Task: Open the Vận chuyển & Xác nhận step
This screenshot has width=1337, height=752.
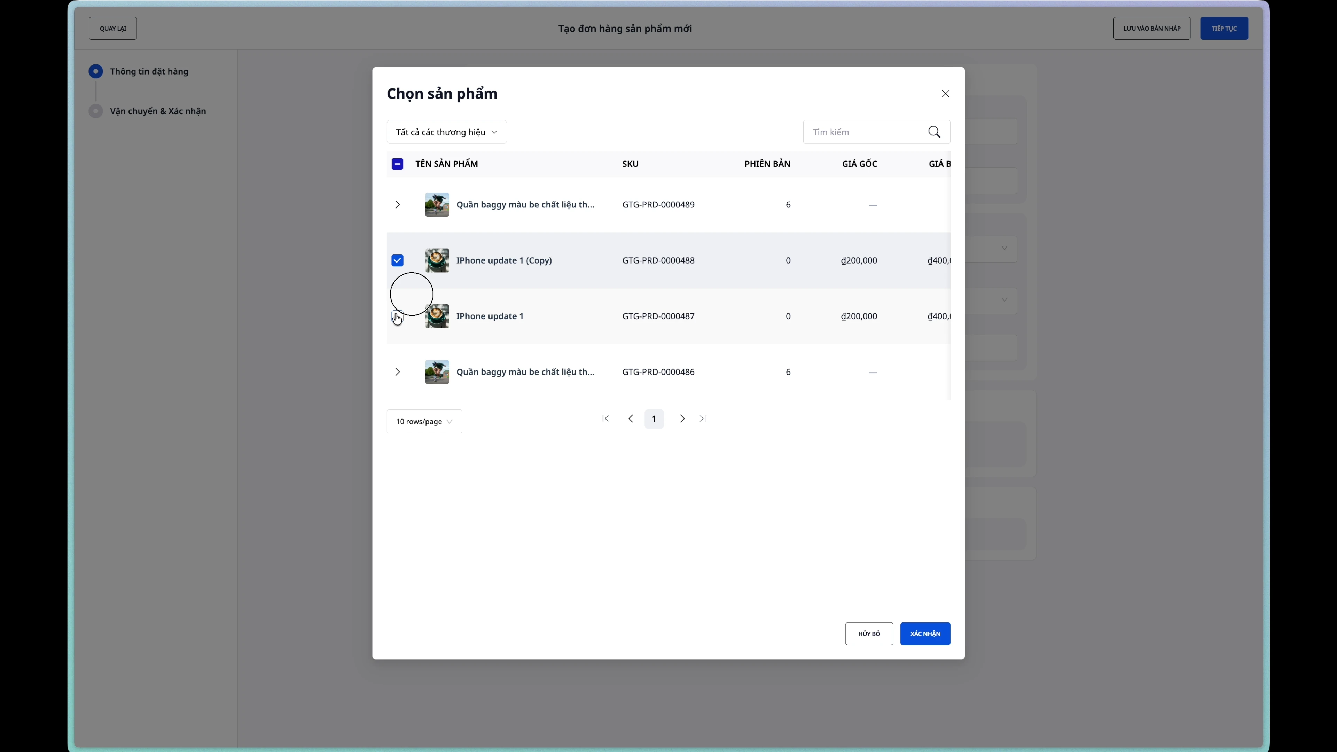Action: 157,111
